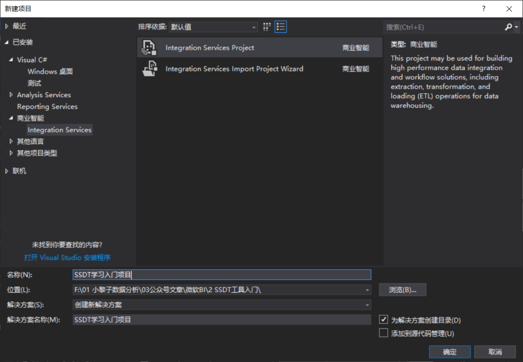Expand the 联机 node
This screenshot has width=523, height=362.
tap(7, 171)
